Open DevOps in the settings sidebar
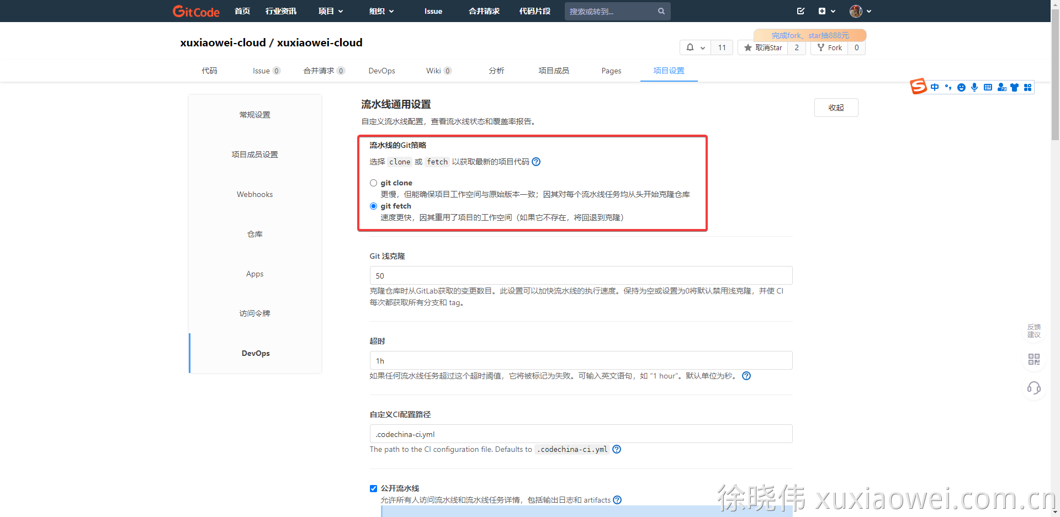The height and width of the screenshot is (517, 1060). 255,353
